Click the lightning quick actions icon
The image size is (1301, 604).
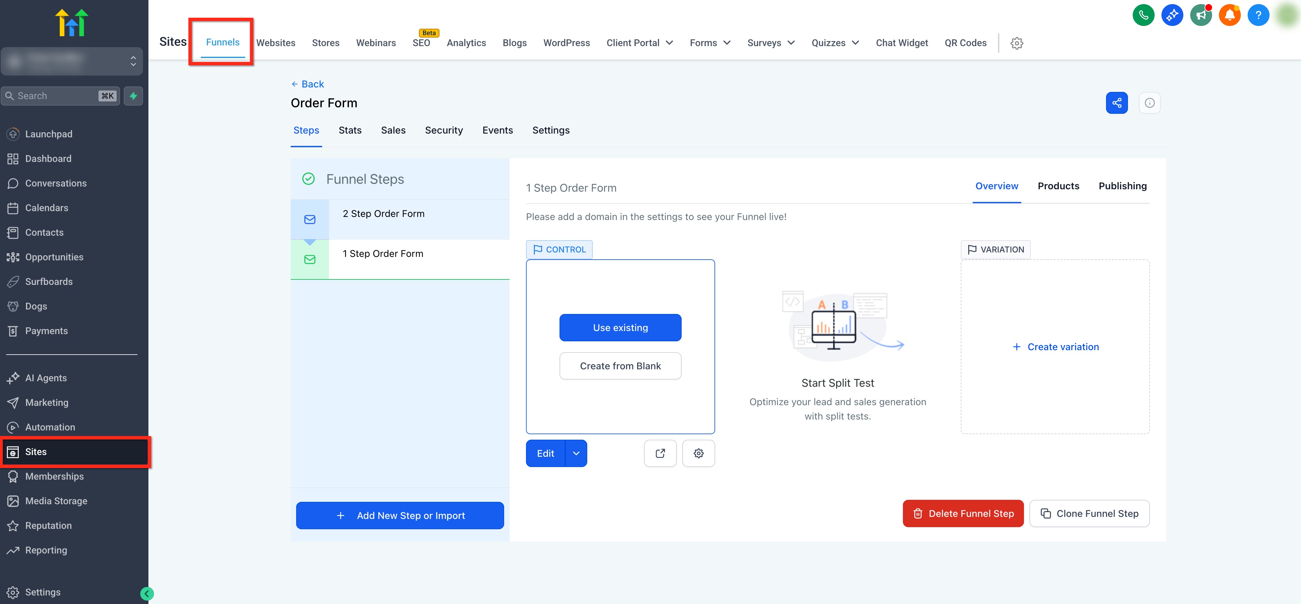133,96
